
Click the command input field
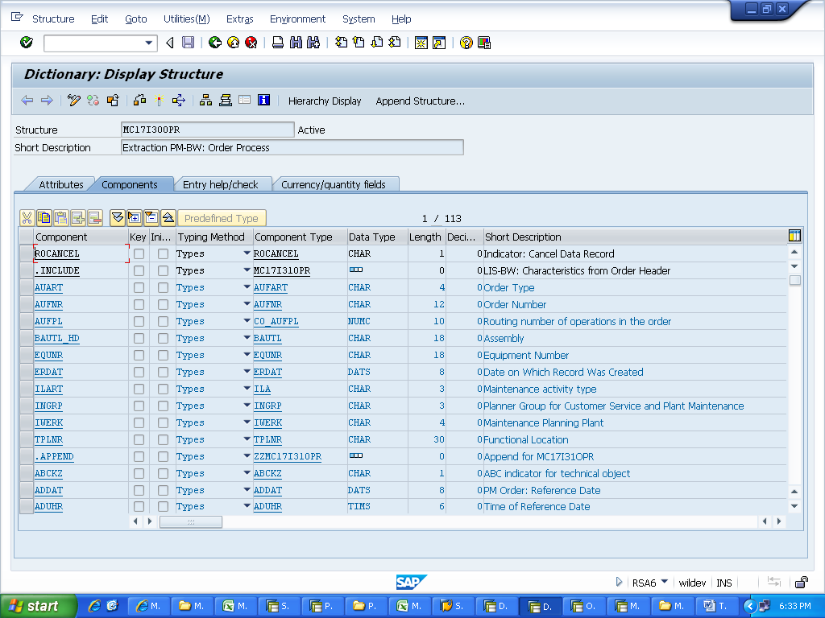point(93,43)
